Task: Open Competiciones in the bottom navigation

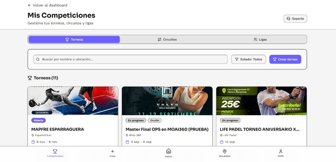Action: tap(55, 153)
